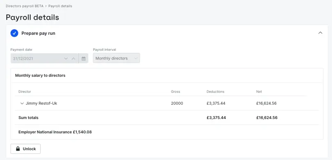This screenshot has width=332, height=160.
Task: Click the Payroll interval label
Action: pos(105,50)
